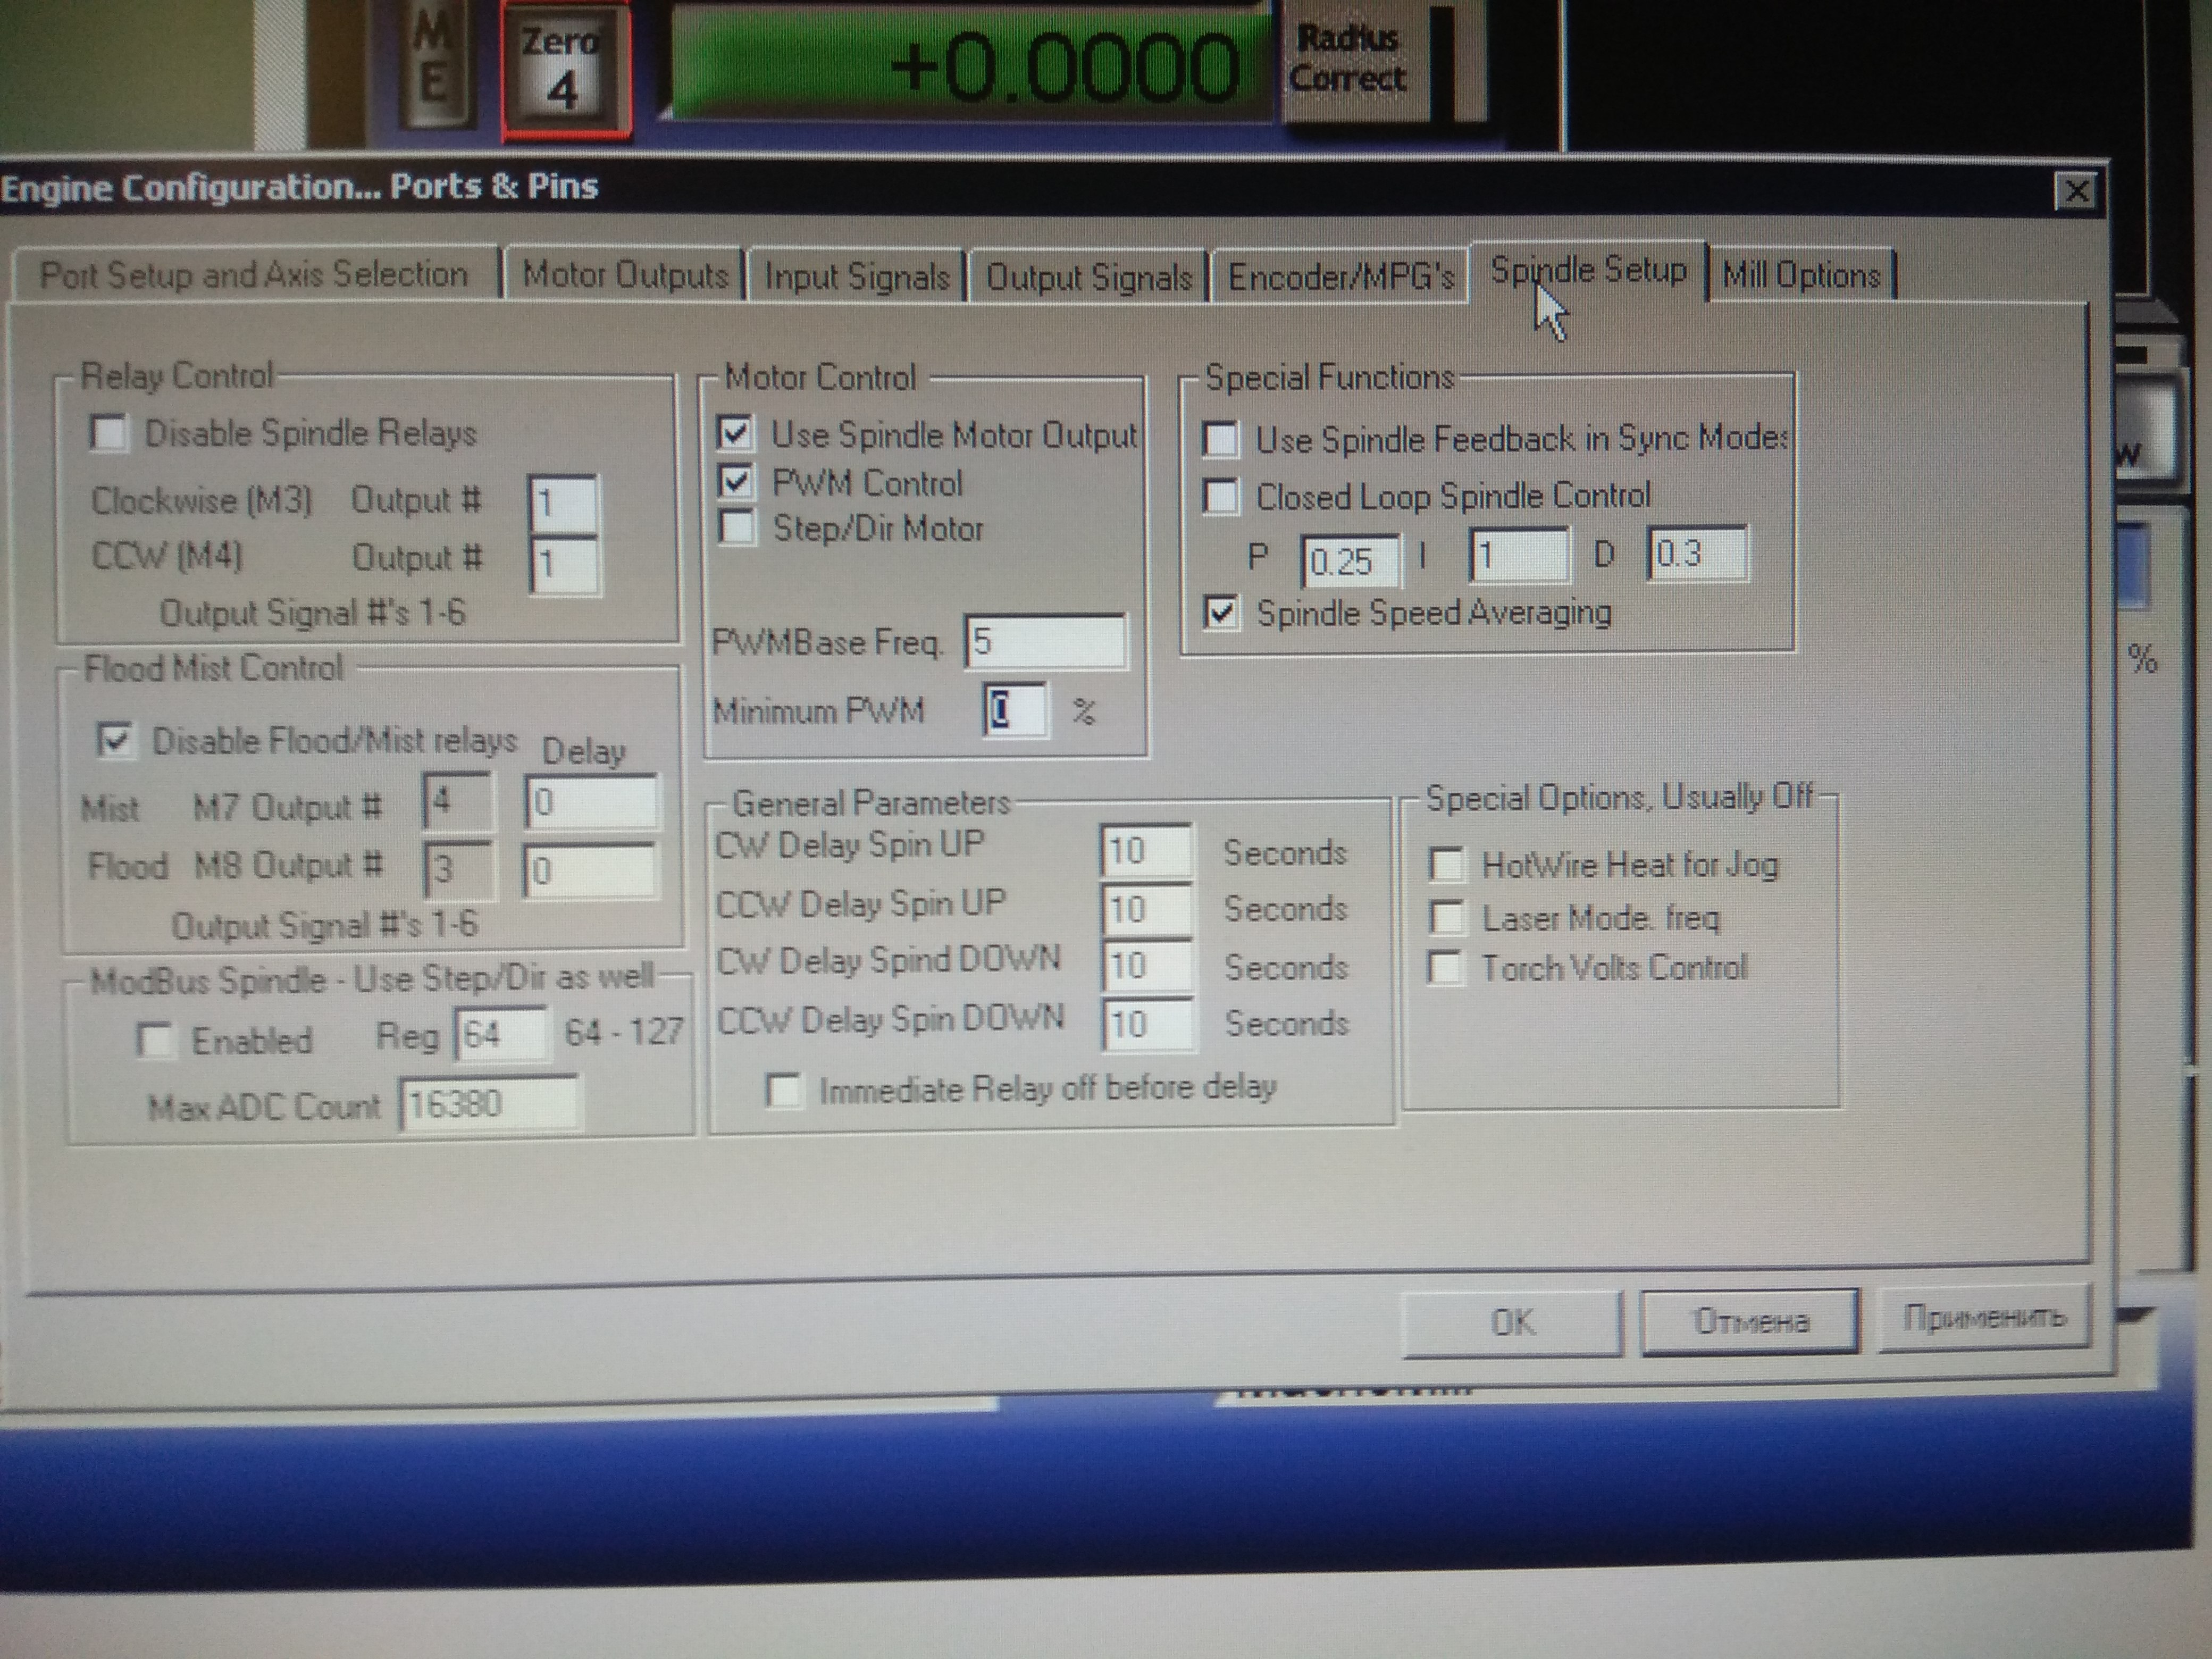Uncheck Disable Flood/Mist relays
2212x1659 pixels.
point(115,740)
